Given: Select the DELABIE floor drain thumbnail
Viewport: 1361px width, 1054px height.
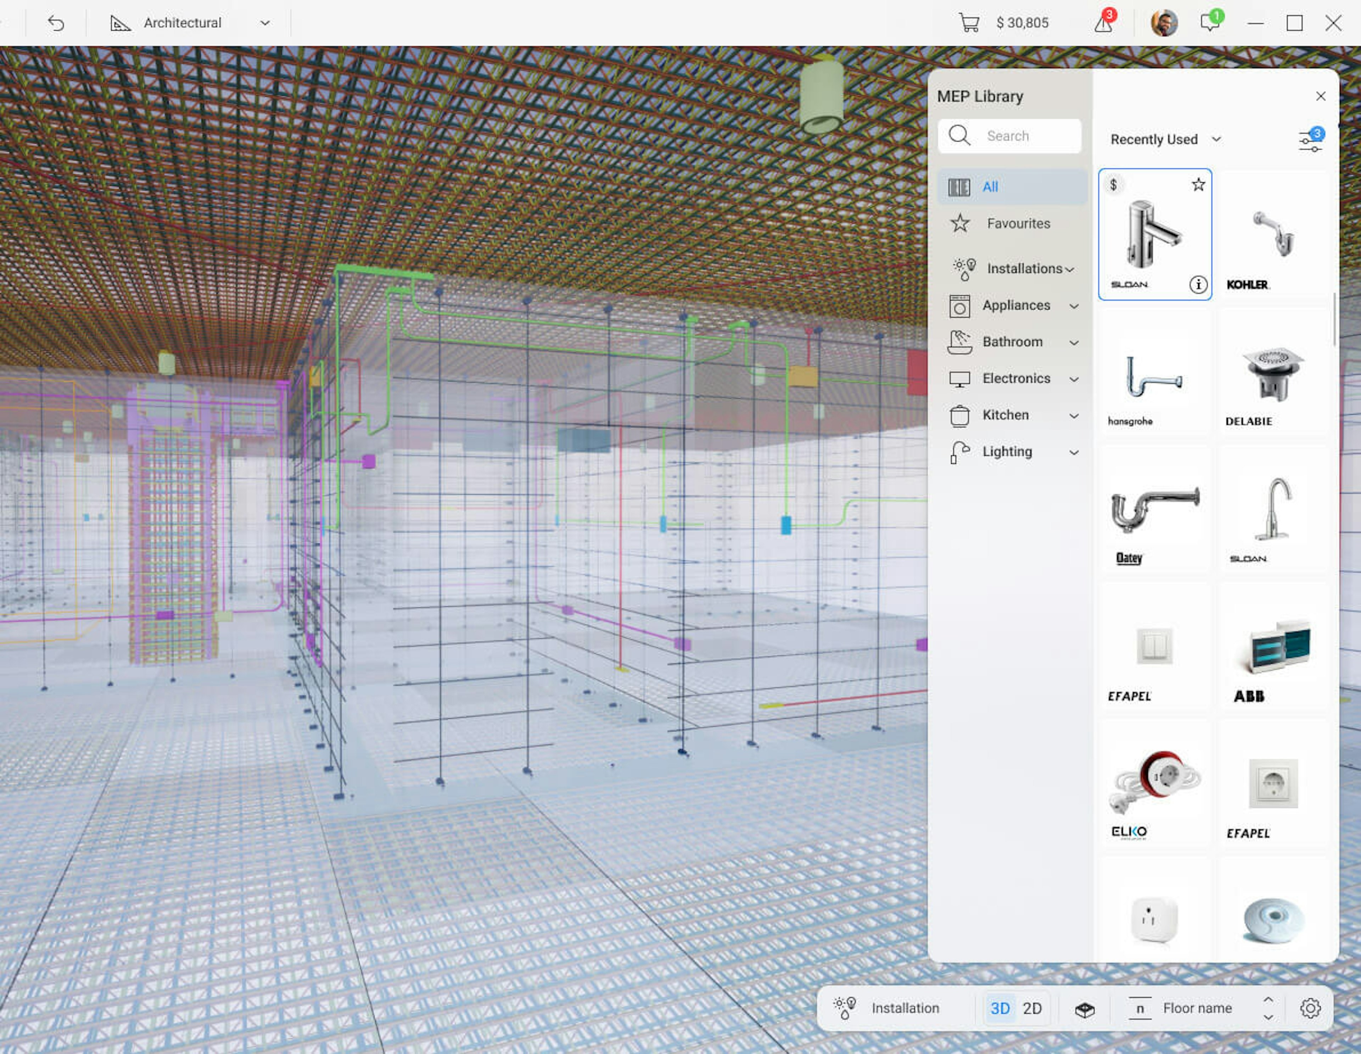Looking at the screenshot, I should pos(1273,373).
